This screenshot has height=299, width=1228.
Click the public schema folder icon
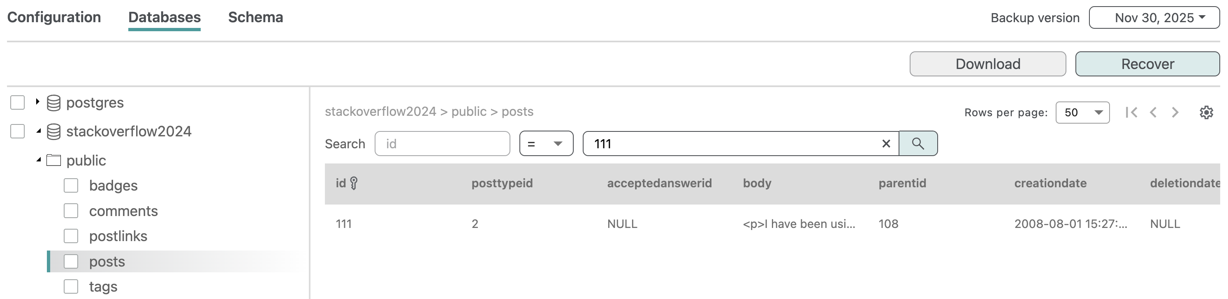(54, 161)
